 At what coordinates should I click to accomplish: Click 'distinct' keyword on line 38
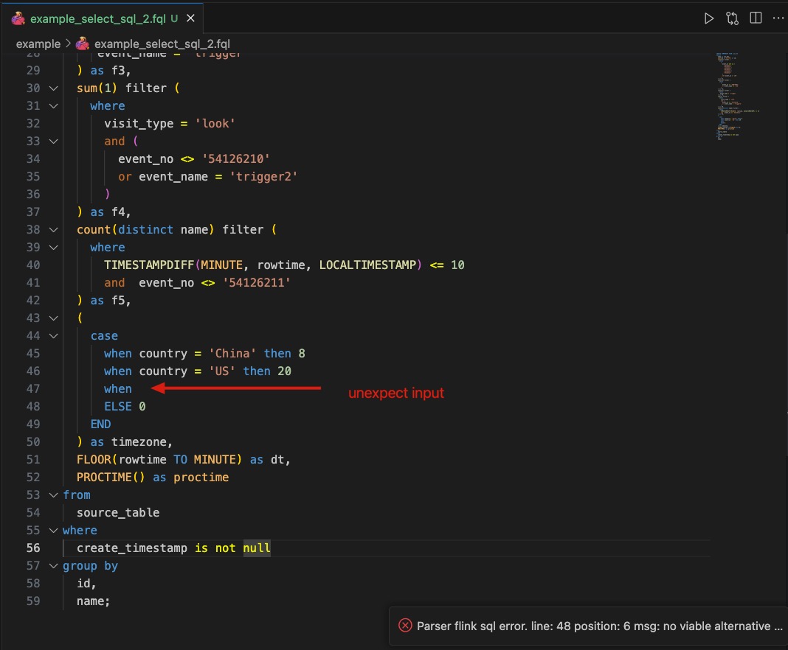click(x=146, y=229)
